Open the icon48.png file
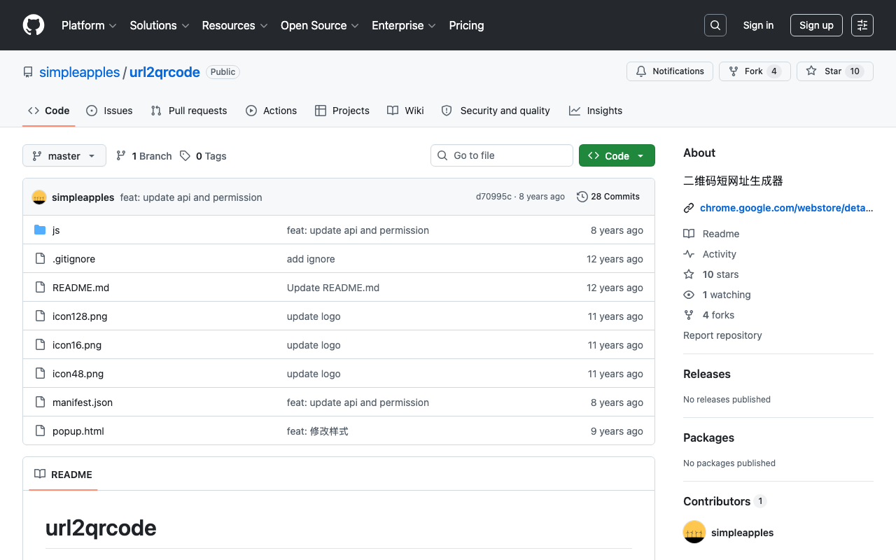This screenshot has height=560, width=896. pyautogui.click(x=78, y=374)
